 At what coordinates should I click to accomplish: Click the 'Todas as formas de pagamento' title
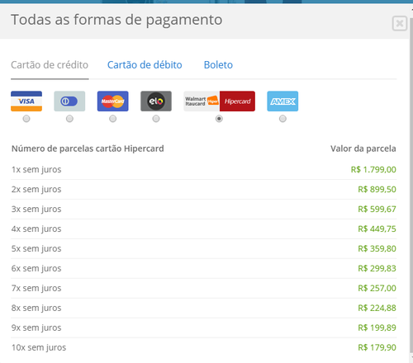116,20
